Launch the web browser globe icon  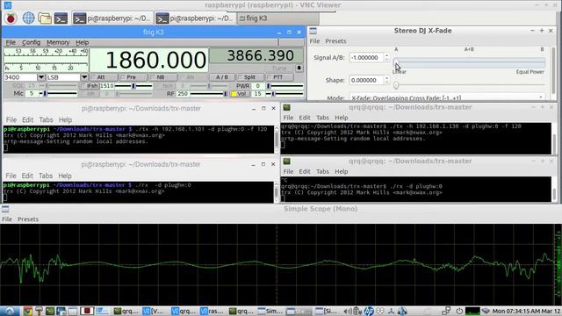(x=28, y=18)
